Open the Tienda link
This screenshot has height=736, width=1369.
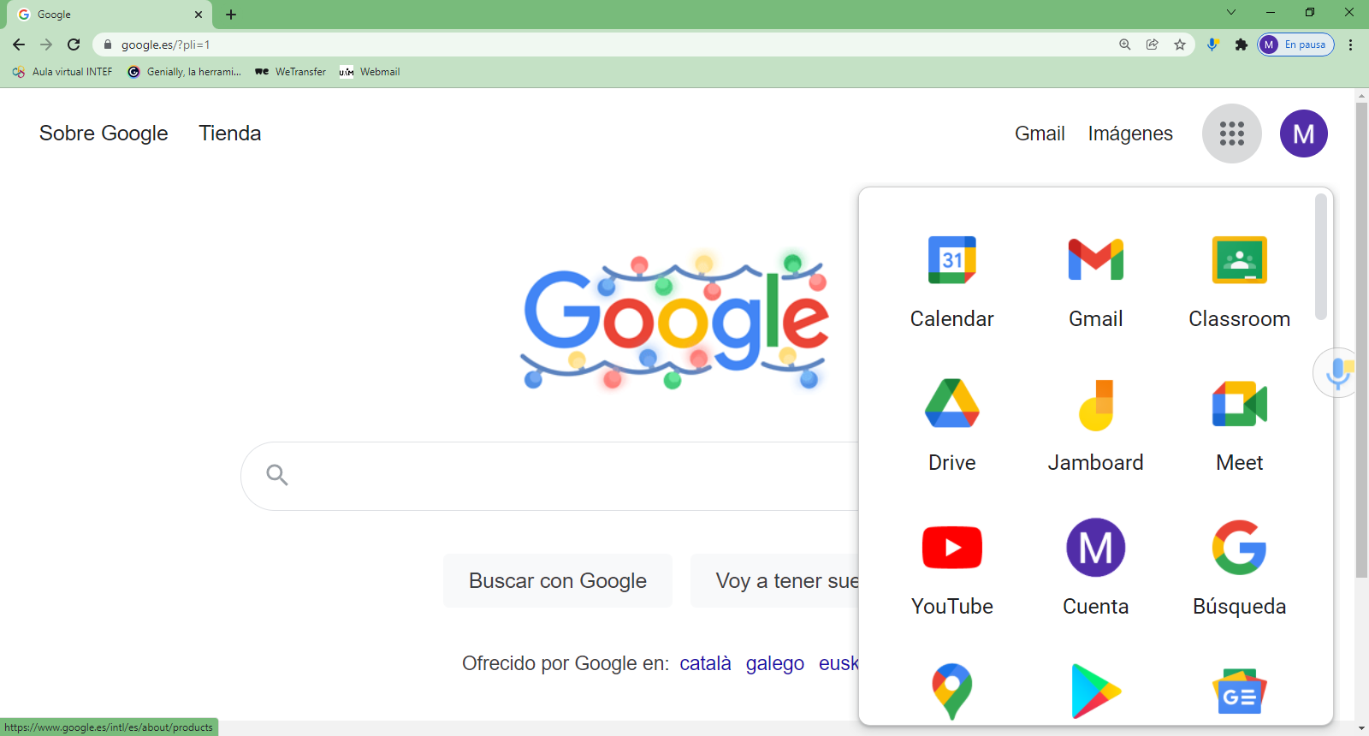(230, 134)
